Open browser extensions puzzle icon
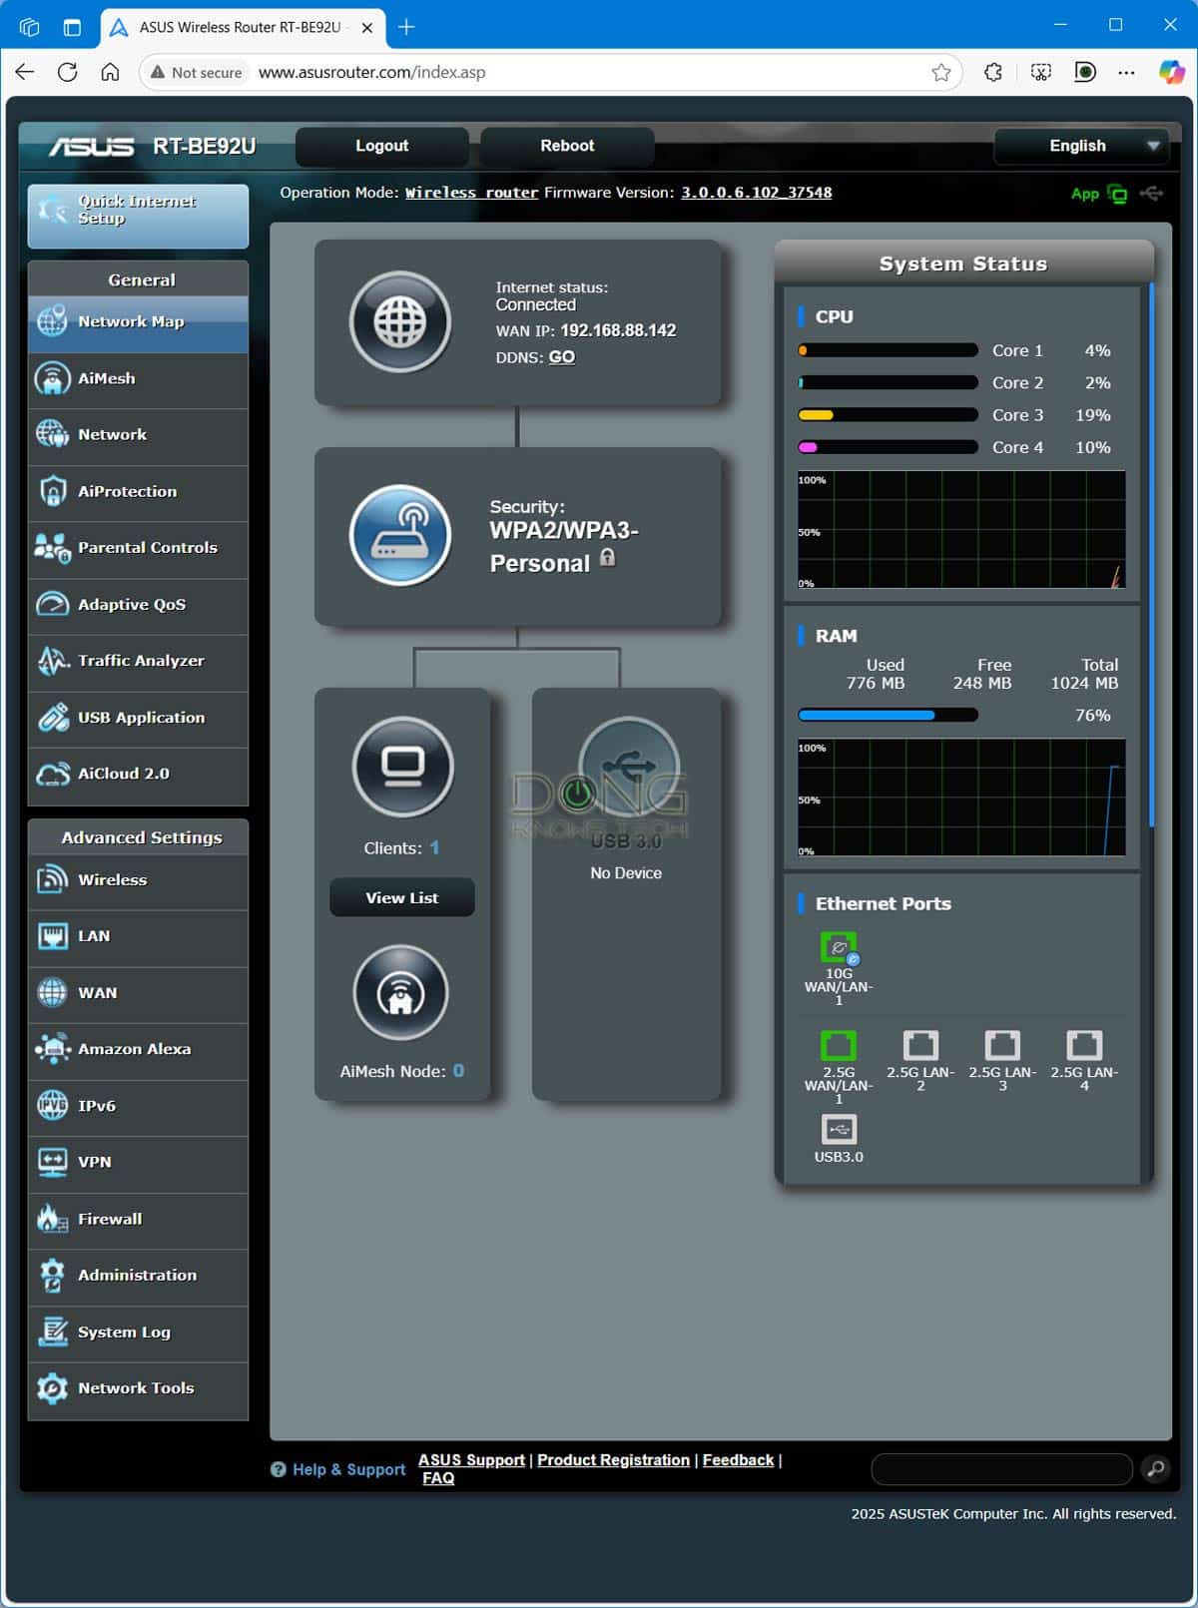Screen dimensions: 1198x1608 [993, 72]
